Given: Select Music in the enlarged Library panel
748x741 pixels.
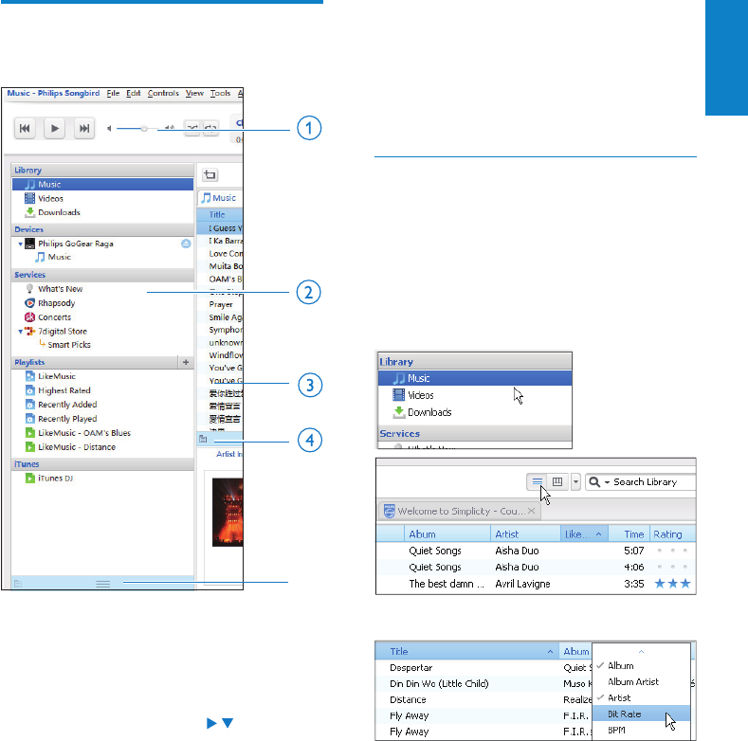Looking at the screenshot, I should point(475,379).
